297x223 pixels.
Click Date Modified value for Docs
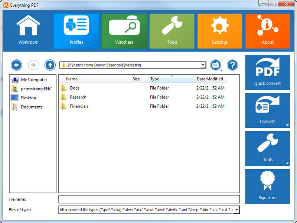coord(210,88)
